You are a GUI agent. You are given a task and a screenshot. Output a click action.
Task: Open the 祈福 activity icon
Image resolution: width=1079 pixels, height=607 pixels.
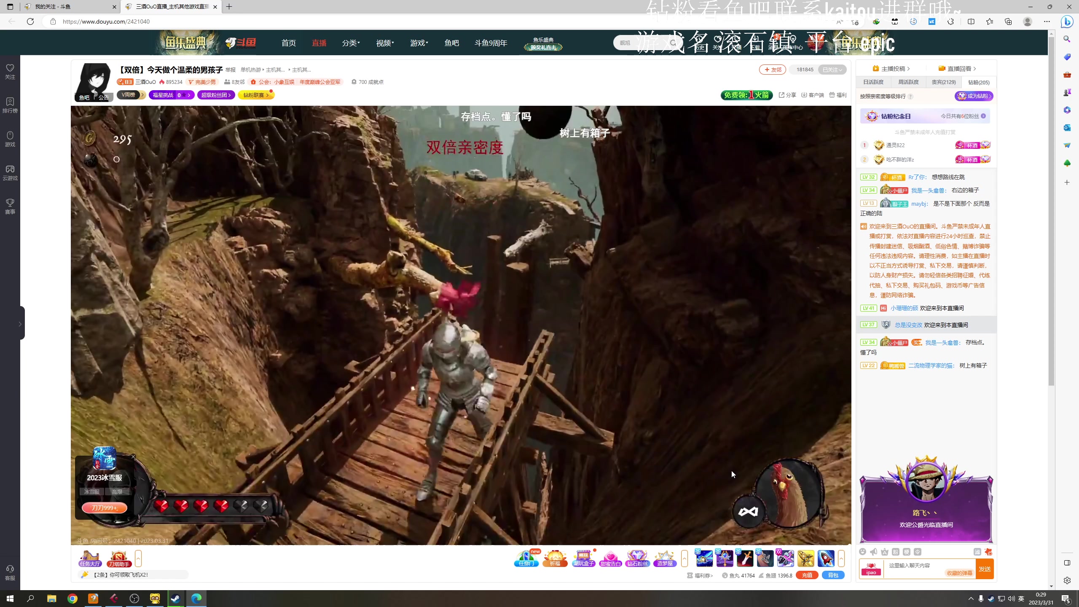tap(555, 559)
